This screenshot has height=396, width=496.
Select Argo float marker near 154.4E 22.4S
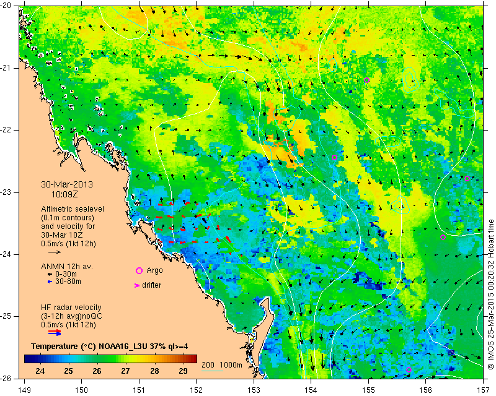click(x=334, y=158)
